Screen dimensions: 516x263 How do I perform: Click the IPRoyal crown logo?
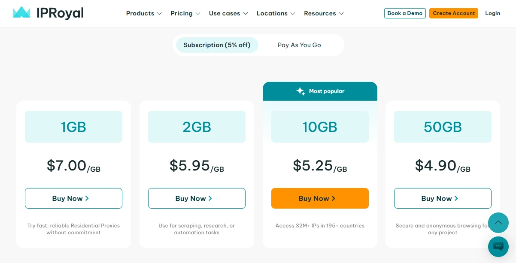pyautogui.click(x=21, y=13)
